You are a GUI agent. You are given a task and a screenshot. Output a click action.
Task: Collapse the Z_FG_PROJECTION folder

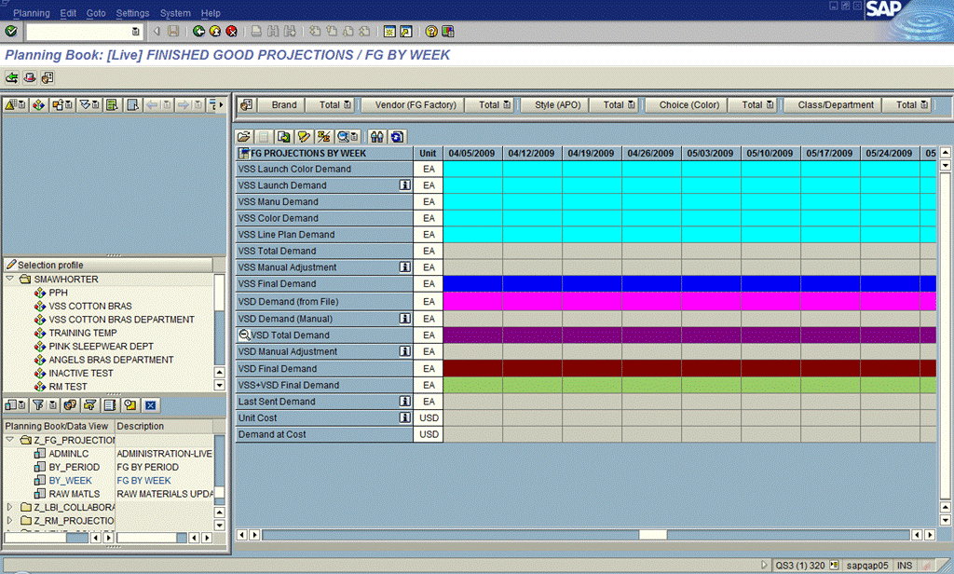[9, 440]
